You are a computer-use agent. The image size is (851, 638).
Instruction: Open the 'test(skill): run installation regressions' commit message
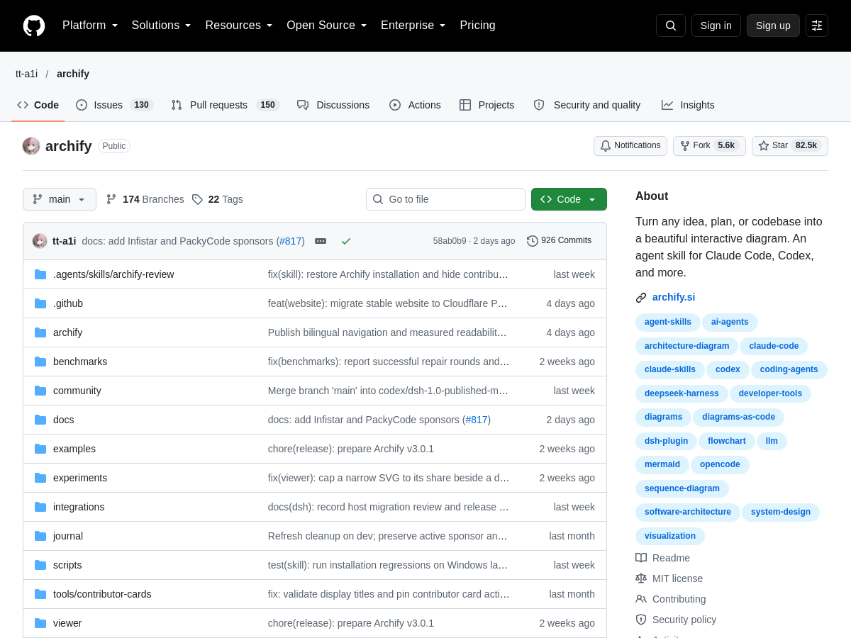pos(388,565)
